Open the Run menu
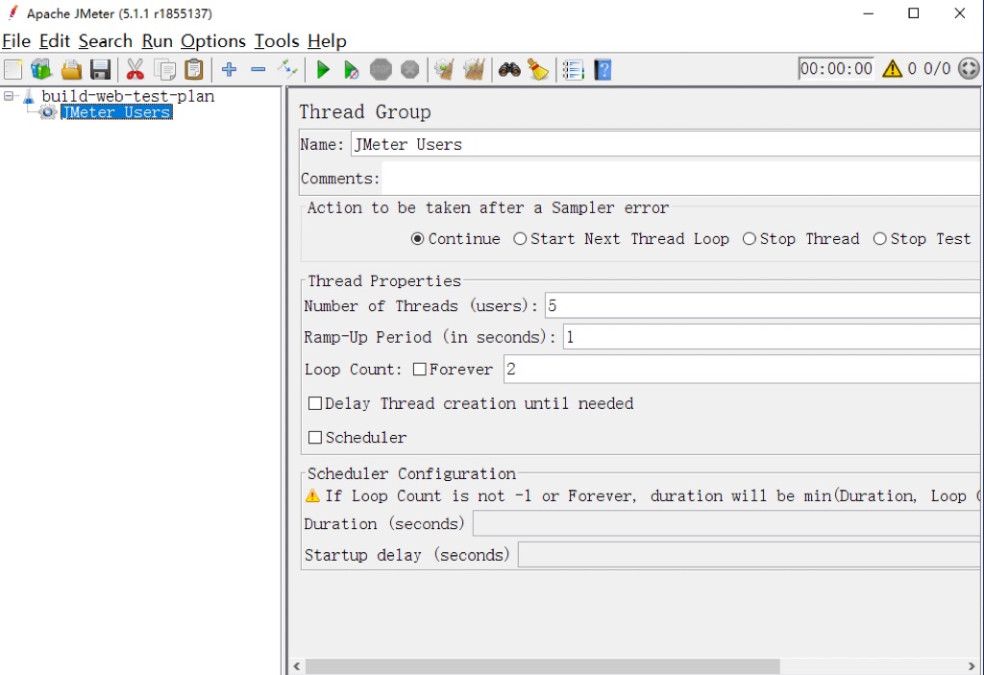Image resolution: width=984 pixels, height=675 pixels. pyautogui.click(x=157, y=41)
